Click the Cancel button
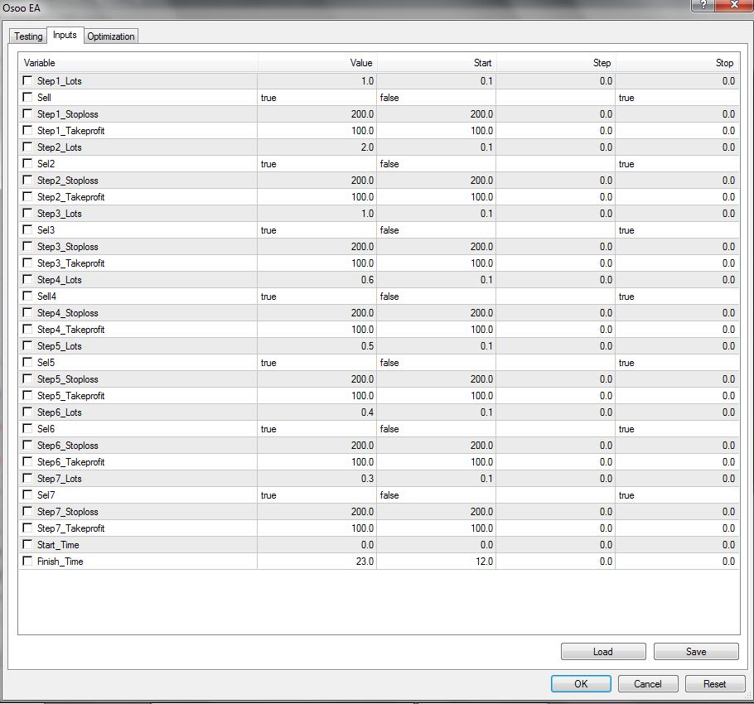The width and height of the screenshot is (754, 704). tap(648, 684)
